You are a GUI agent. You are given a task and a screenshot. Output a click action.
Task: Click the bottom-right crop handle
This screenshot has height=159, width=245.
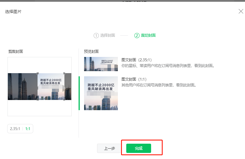[64, 99]
